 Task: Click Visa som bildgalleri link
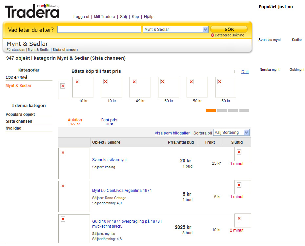[x=173, y=133]
